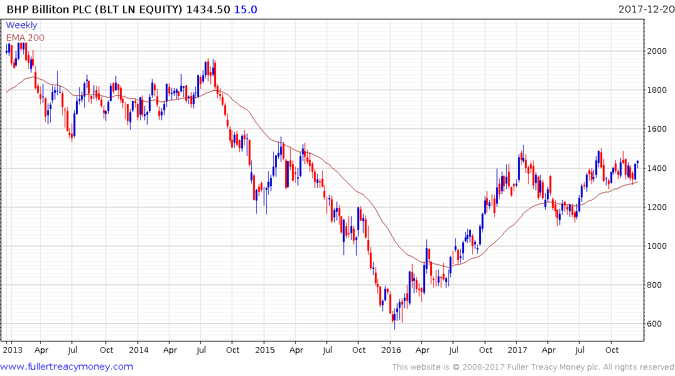Click the 1000 price axis label
This screenshot has width=675, height=376.
click(657, 246)
